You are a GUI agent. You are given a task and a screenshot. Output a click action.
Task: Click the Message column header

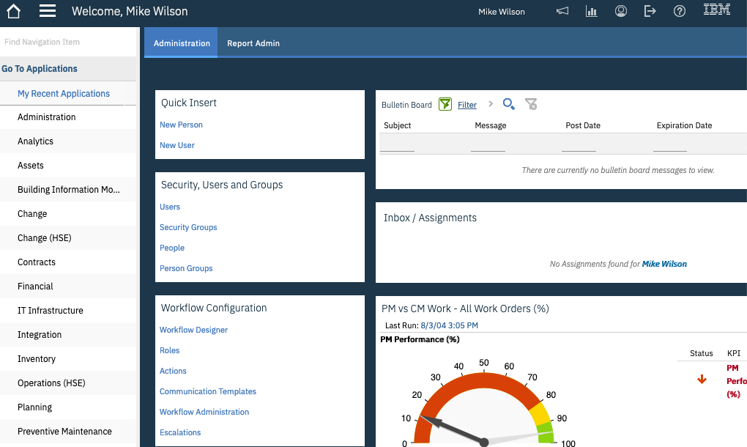click(490, 125)
